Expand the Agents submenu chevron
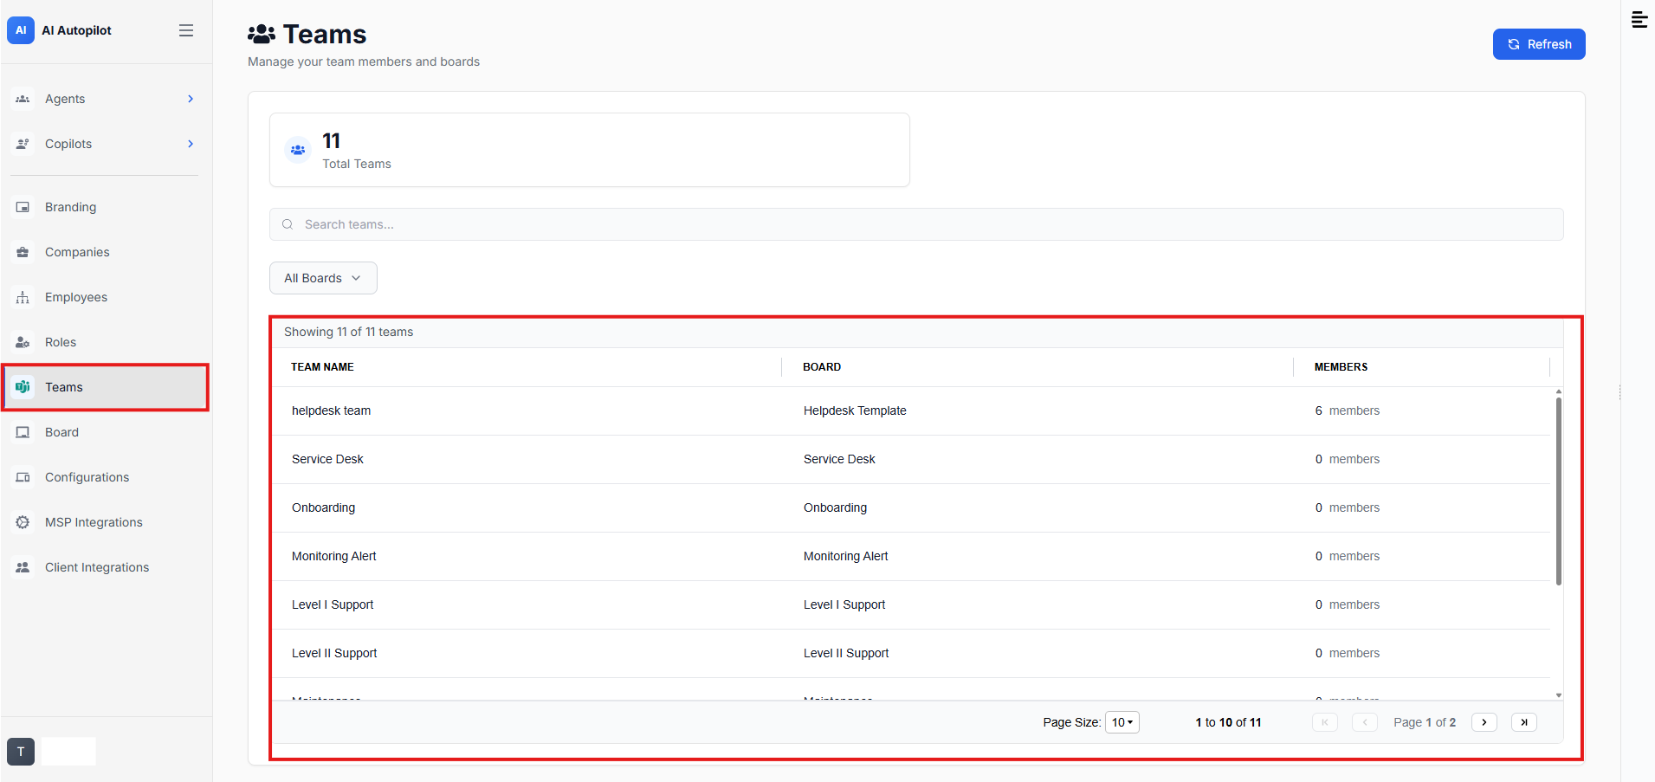1655x782 pixels. coord(191,99)
